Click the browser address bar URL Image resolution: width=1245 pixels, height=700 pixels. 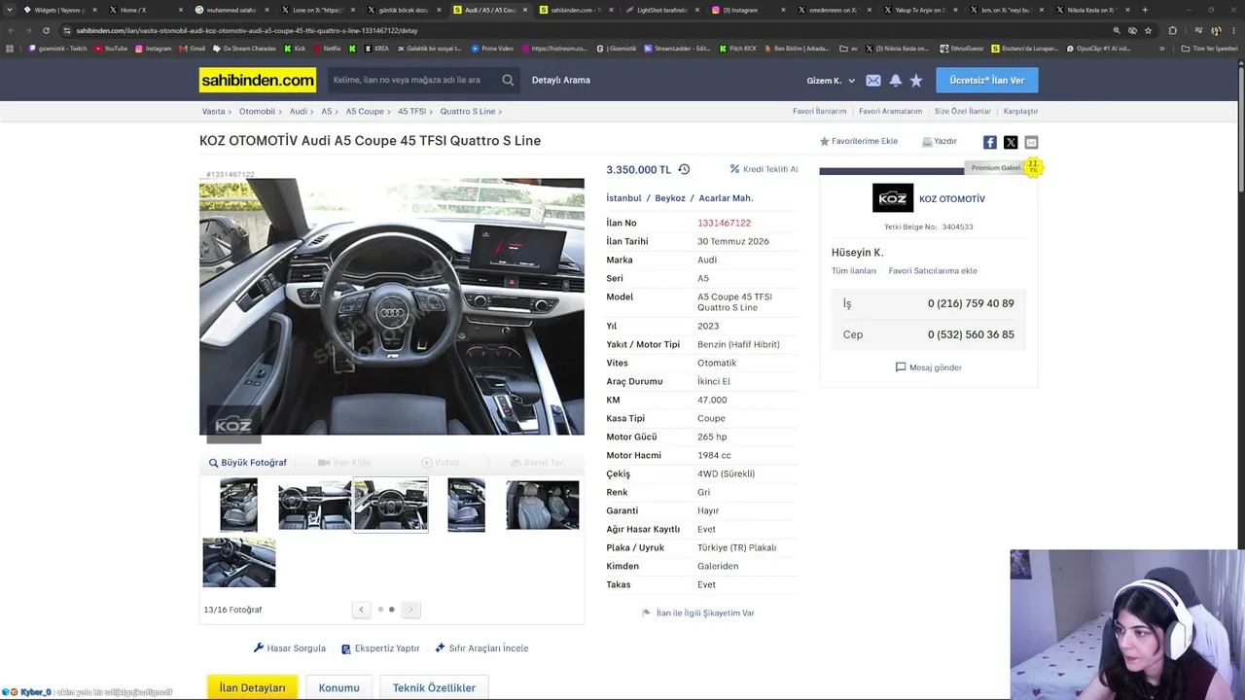pyautogui.click(x=247, y=30)
